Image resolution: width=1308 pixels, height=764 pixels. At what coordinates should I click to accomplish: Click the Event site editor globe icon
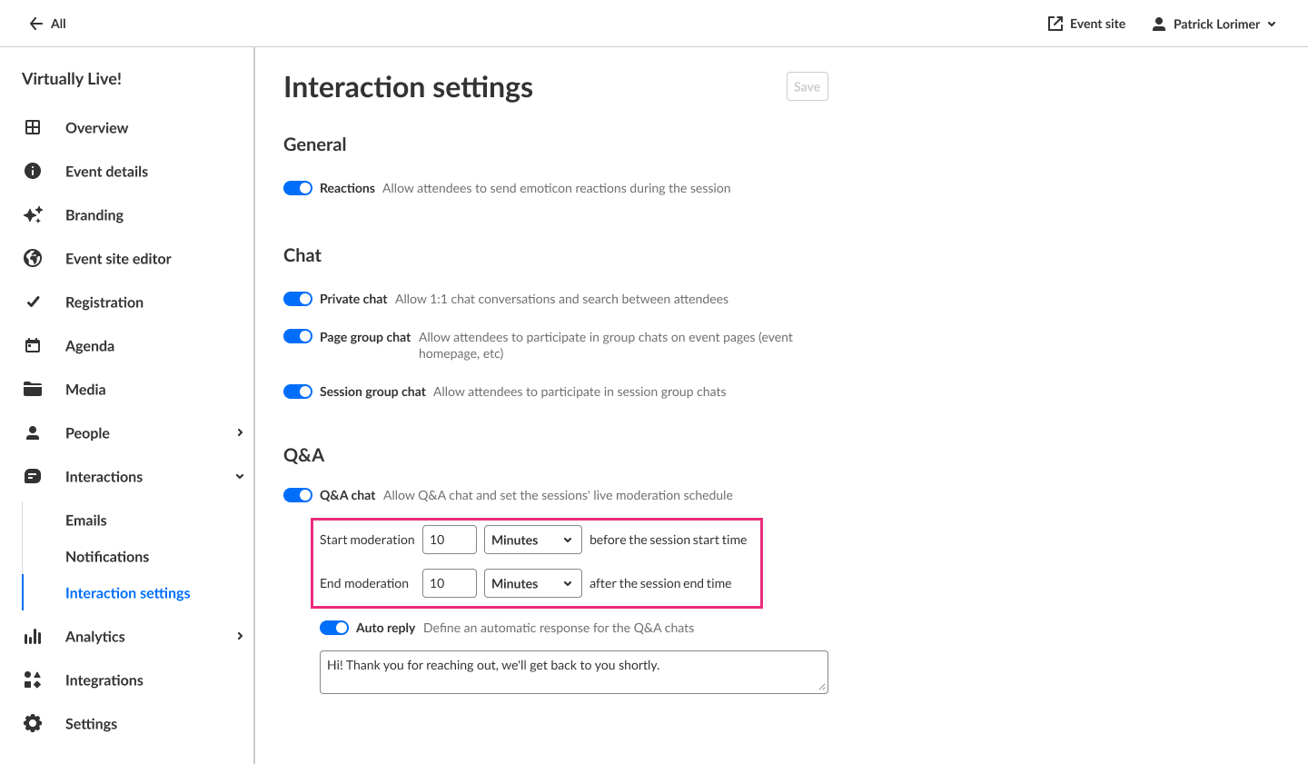(33, 258)
